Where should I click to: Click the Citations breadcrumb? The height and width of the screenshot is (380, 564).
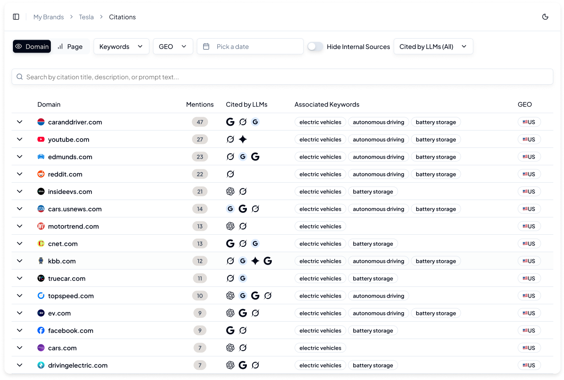[x=123, y=17]
